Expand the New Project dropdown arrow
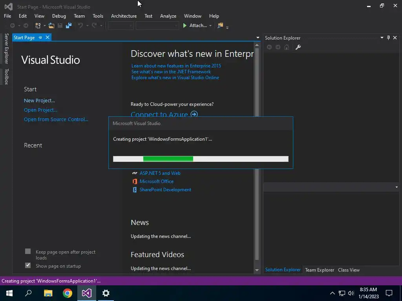 (45, 25)
